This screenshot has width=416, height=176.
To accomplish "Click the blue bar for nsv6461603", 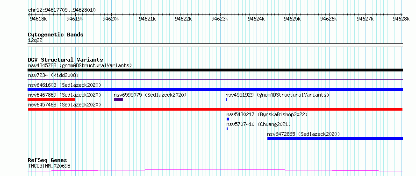I will [x=215, y=90].
